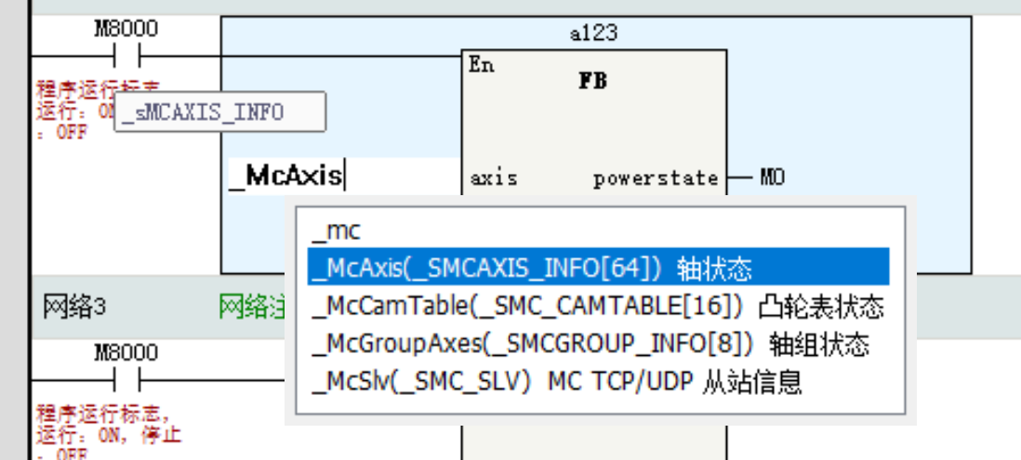
Task: Click the M8000 address label in 网络3
Action: click(126, 353)
